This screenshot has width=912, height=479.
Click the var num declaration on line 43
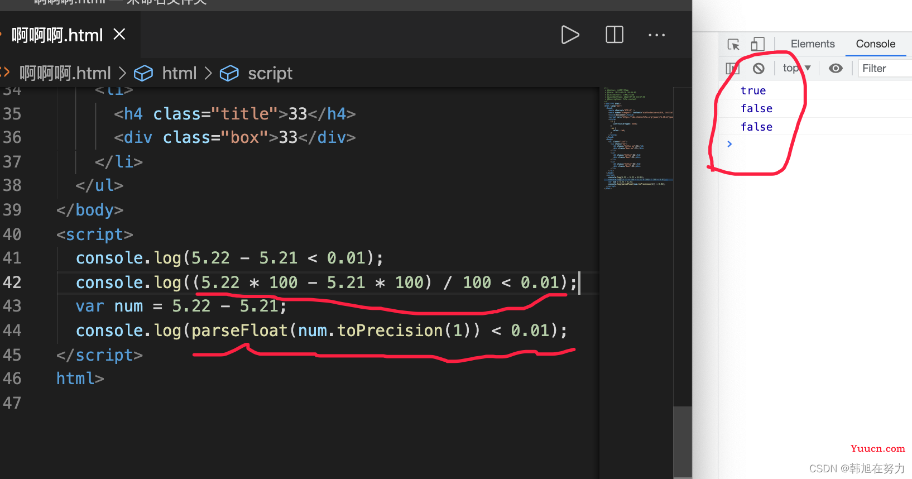[181, 306]
